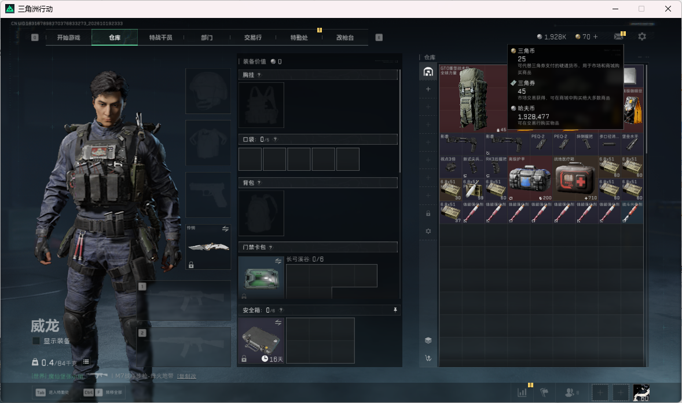Open the warehouse sidebar gear settings
Image resolution: width=682 pixels, height=403 pixels.
[x=428, y=231]
